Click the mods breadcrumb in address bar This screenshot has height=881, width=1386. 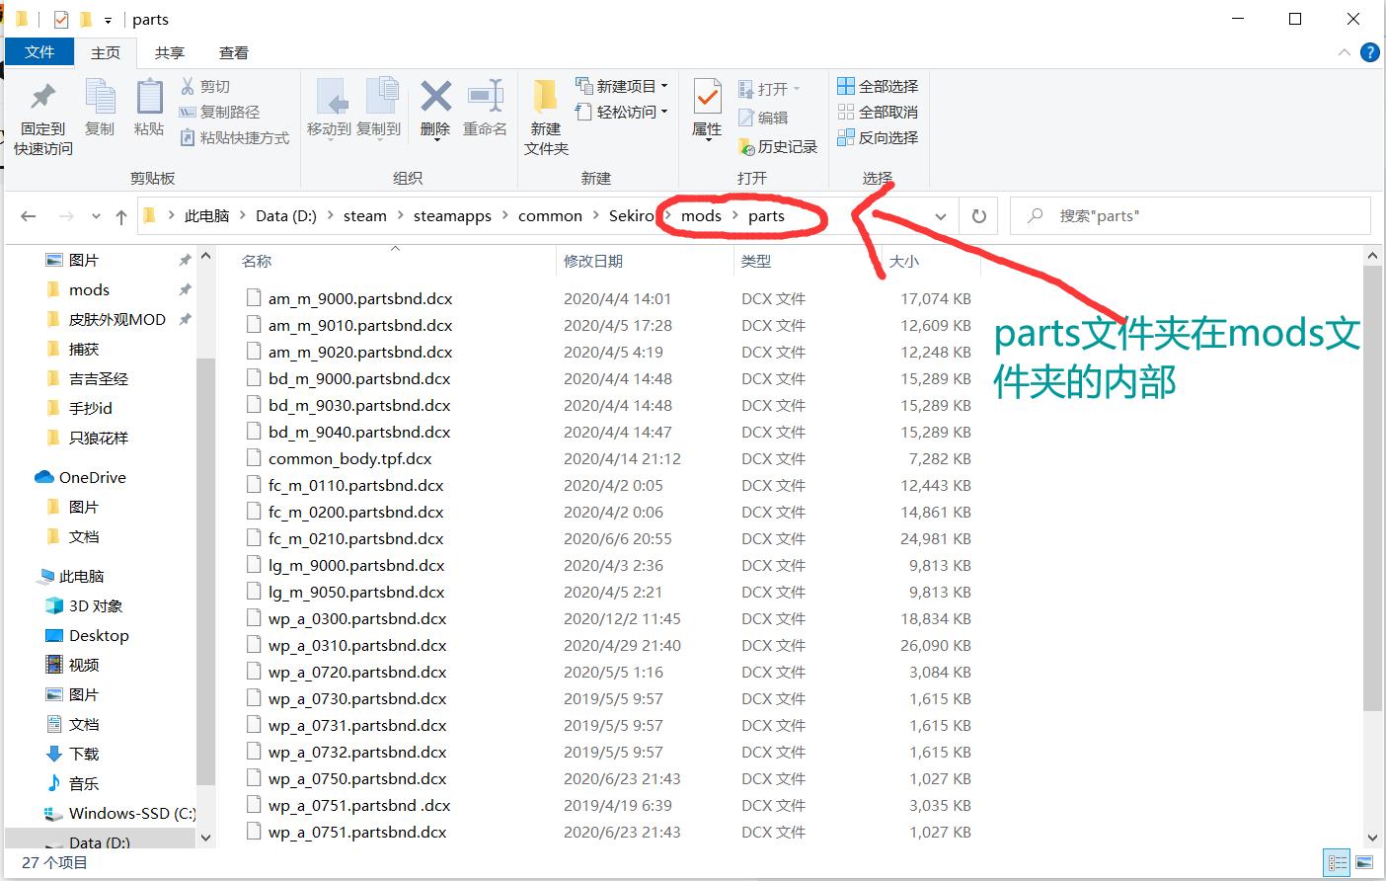pyautogui.click(x=701, y=216)
